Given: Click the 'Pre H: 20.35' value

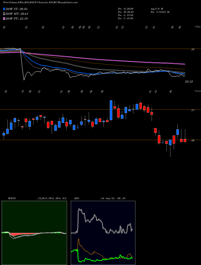Looking at the screenshot, I should [125, 12].
